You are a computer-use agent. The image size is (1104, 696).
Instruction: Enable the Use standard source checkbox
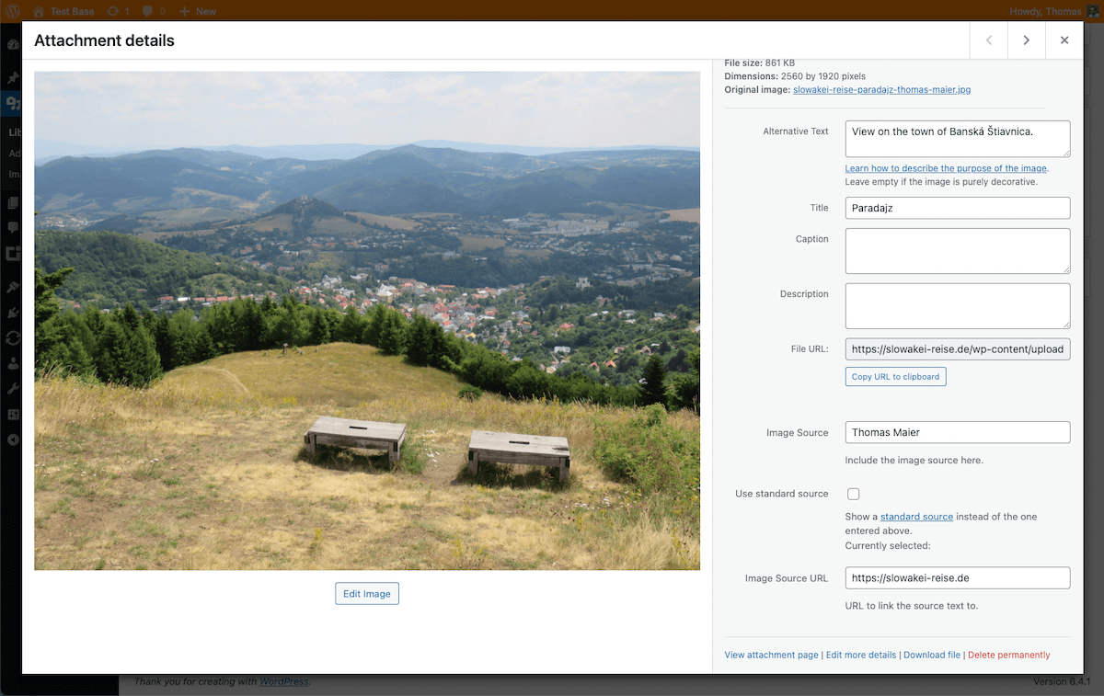tap(853, 495)
